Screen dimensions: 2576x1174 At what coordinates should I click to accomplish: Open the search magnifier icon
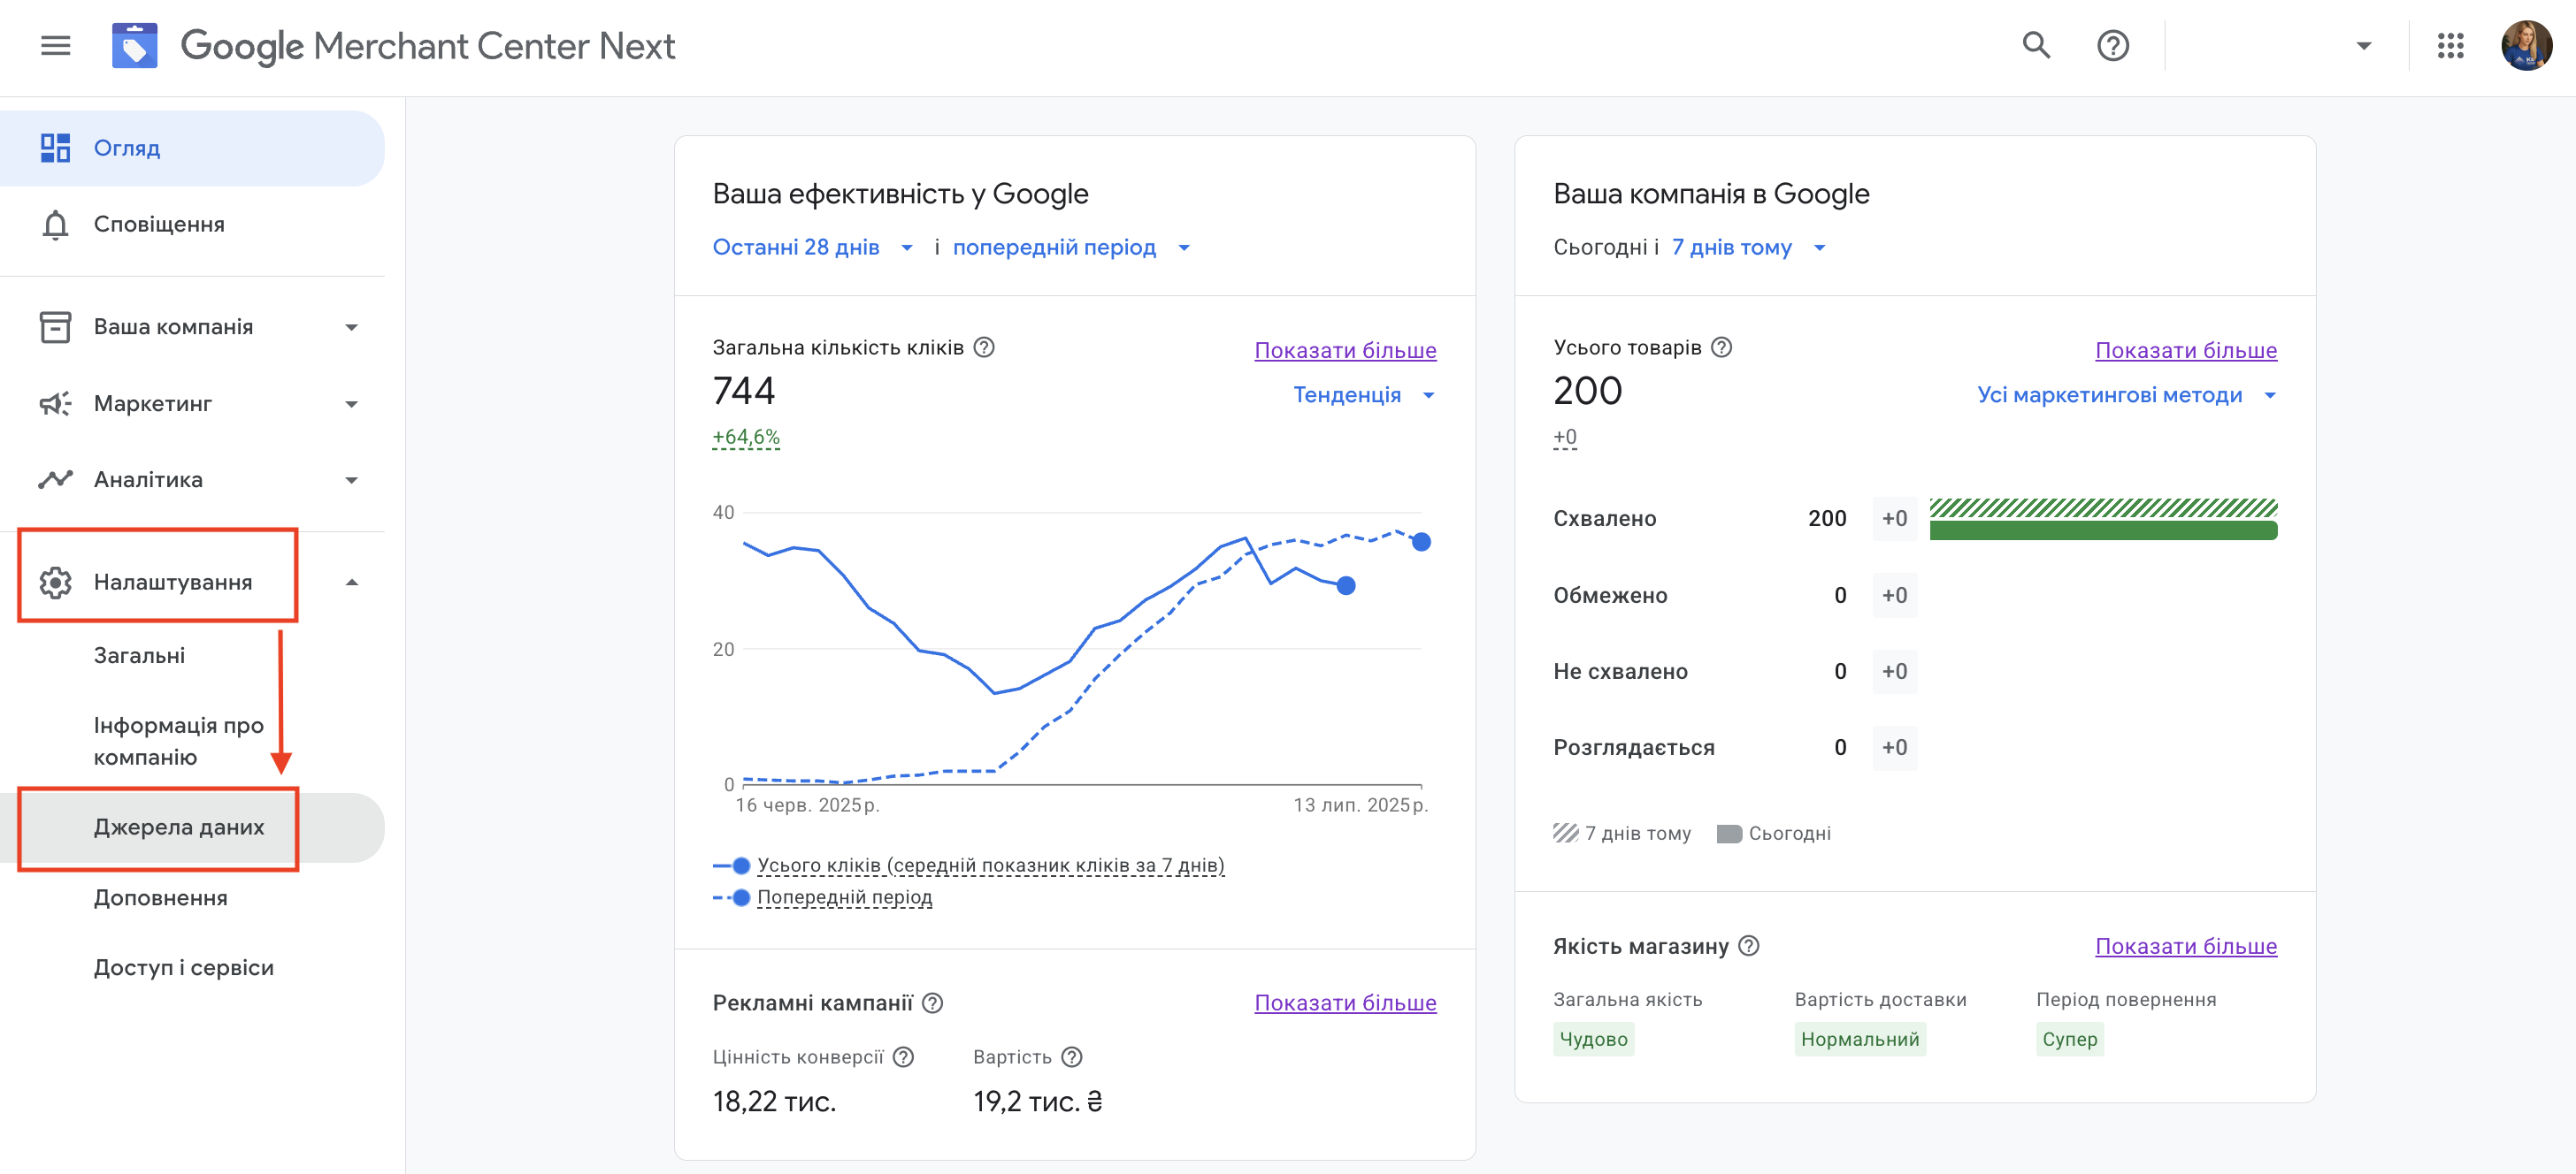(x=2036, y=46)
